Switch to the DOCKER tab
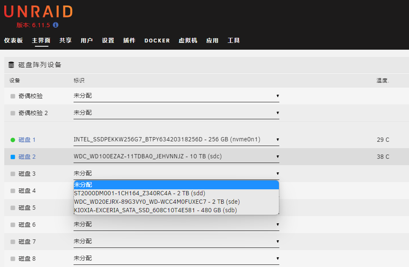The width and height of the screenshot is (409, 267). (x=157, y=41)
